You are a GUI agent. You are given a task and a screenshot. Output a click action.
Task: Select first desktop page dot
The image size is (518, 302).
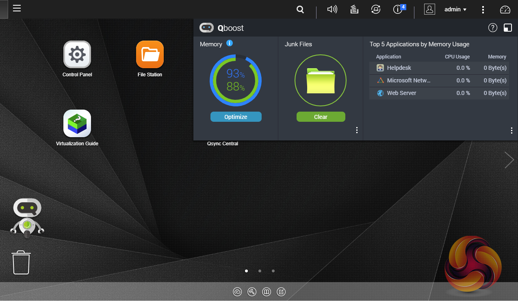[x=246, y=271]
